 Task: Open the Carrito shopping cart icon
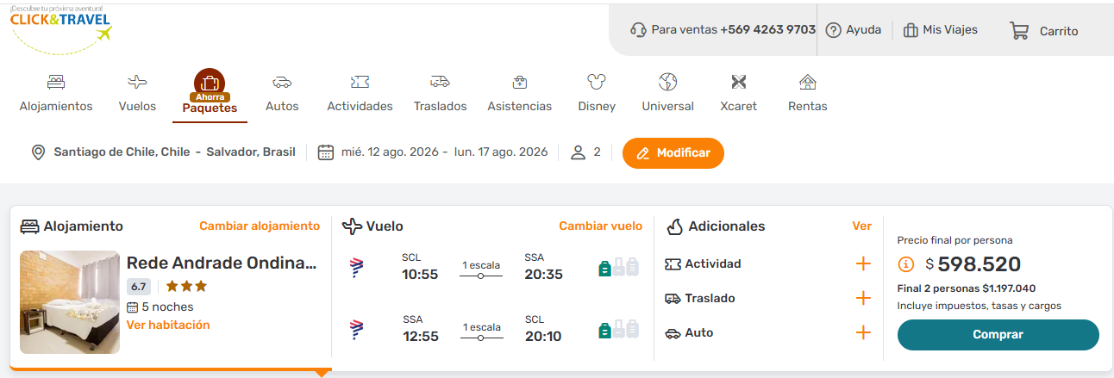click(x=1019, y=31)
